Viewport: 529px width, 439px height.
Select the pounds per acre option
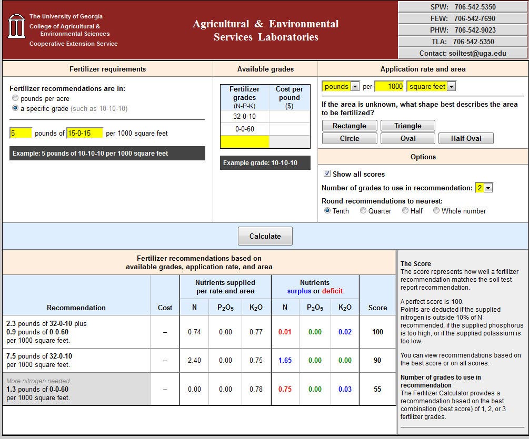pyautogui.click(x=15, y=98)
